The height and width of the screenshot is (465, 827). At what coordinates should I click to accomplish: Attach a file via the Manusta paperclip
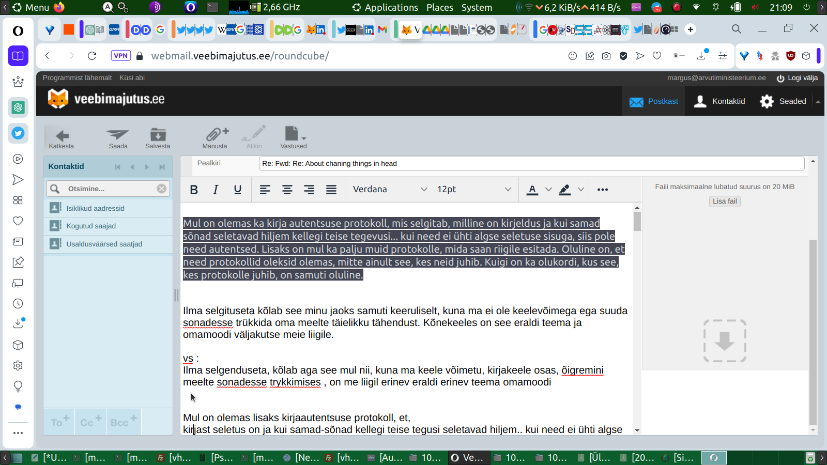click(215, 138)
